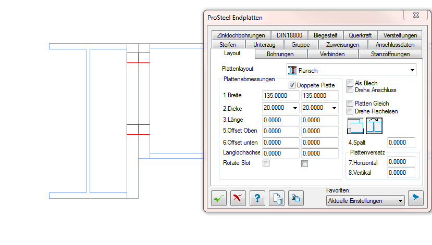Click the copy settings icon
432x245 pixels.
[296, 198]
